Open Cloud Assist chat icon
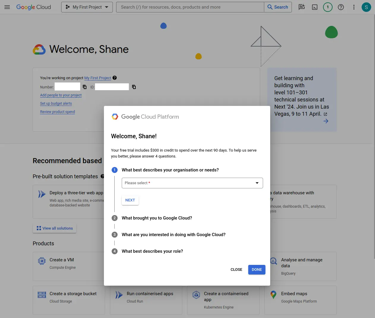This screenshot has width=375, height=318. tap(302, 7)
